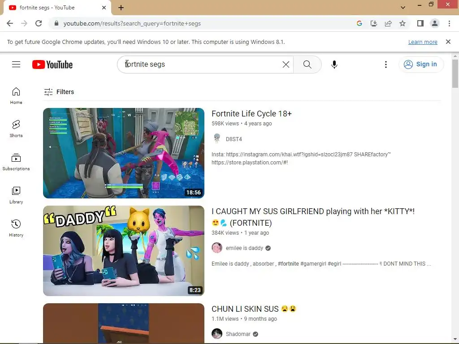
Task: Click the D8ST4 channel avatar
Action: tap(217, 139)
